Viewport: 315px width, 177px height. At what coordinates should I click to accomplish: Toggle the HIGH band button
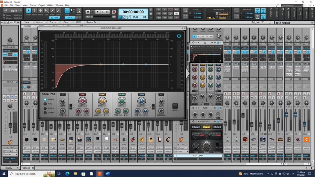142,94
